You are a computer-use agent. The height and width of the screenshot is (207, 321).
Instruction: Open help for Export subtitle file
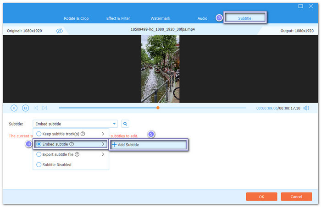click(x=77, y=154)
